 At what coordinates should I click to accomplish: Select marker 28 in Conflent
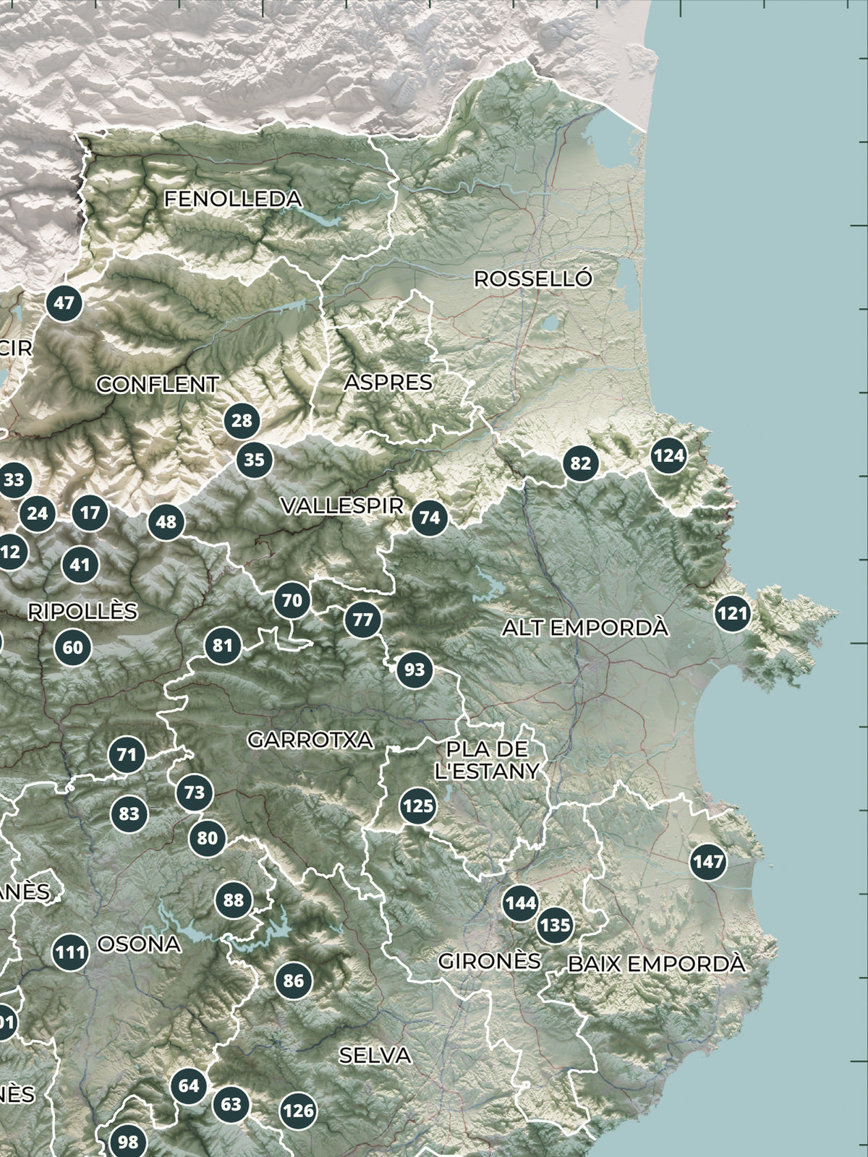(x=242, y=420)
